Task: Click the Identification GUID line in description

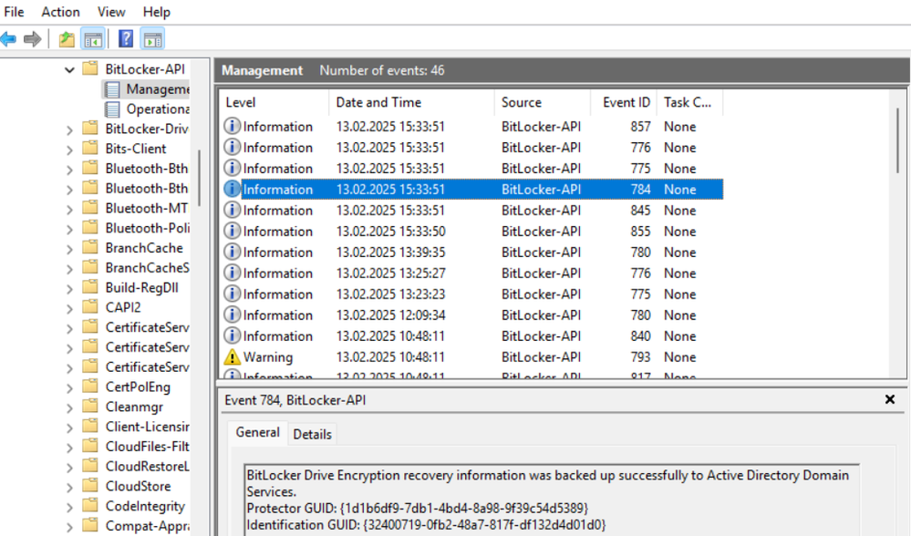Action: [x=426, y=525]
